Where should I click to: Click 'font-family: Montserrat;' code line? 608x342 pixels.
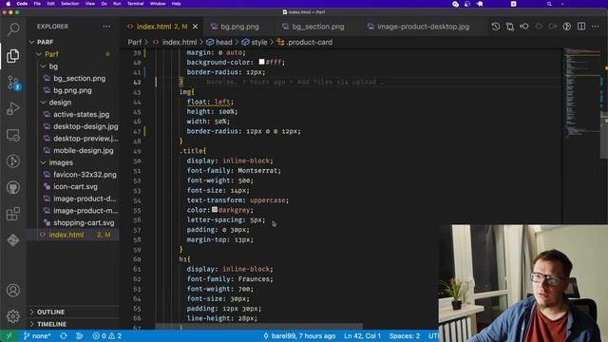234,171
